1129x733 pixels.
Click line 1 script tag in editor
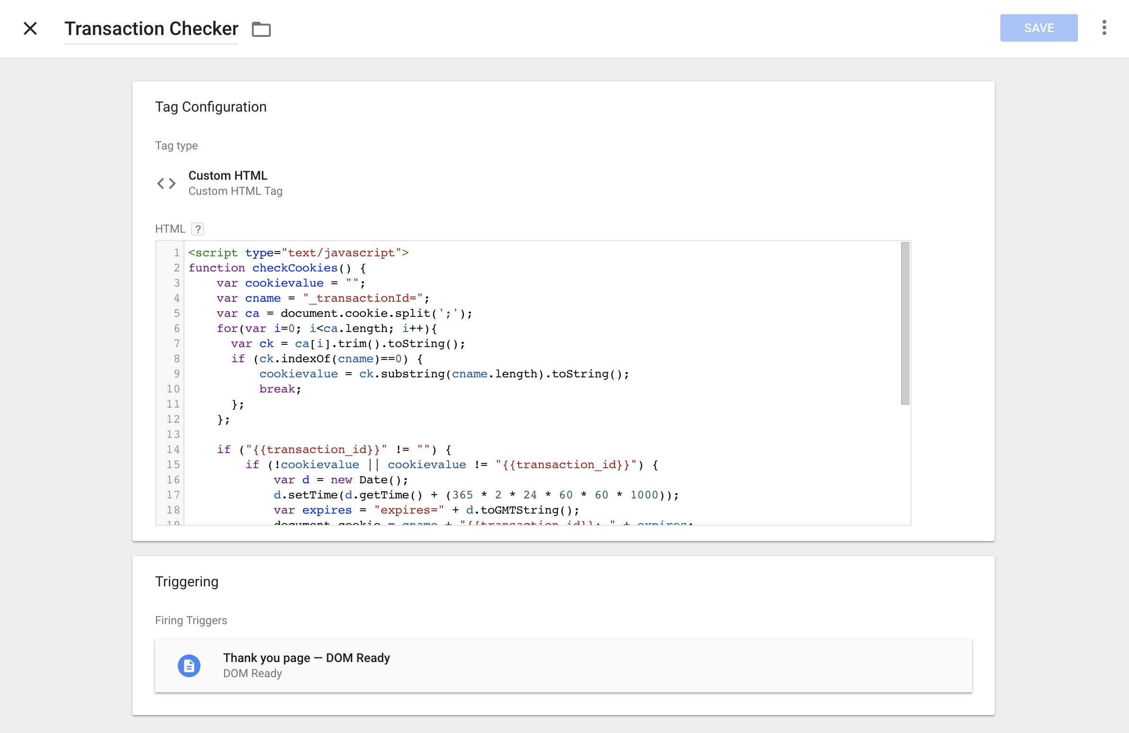298,253
